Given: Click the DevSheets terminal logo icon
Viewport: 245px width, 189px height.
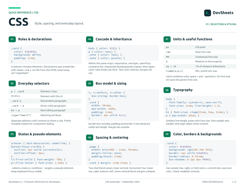Looking at the screenshot, I should (208, 13).
